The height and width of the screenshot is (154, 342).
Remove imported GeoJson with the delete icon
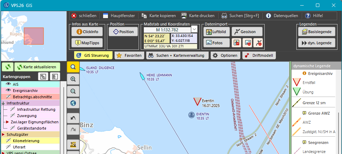tap(258, 43)
